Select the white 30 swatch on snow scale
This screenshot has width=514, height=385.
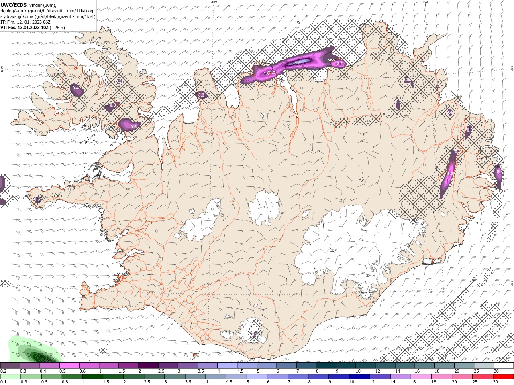(x=504, y=365)
